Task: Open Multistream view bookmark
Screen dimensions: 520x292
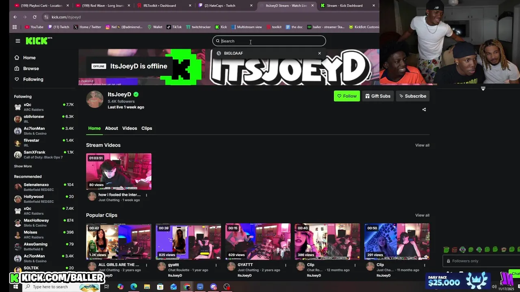Action: [246, 27]
